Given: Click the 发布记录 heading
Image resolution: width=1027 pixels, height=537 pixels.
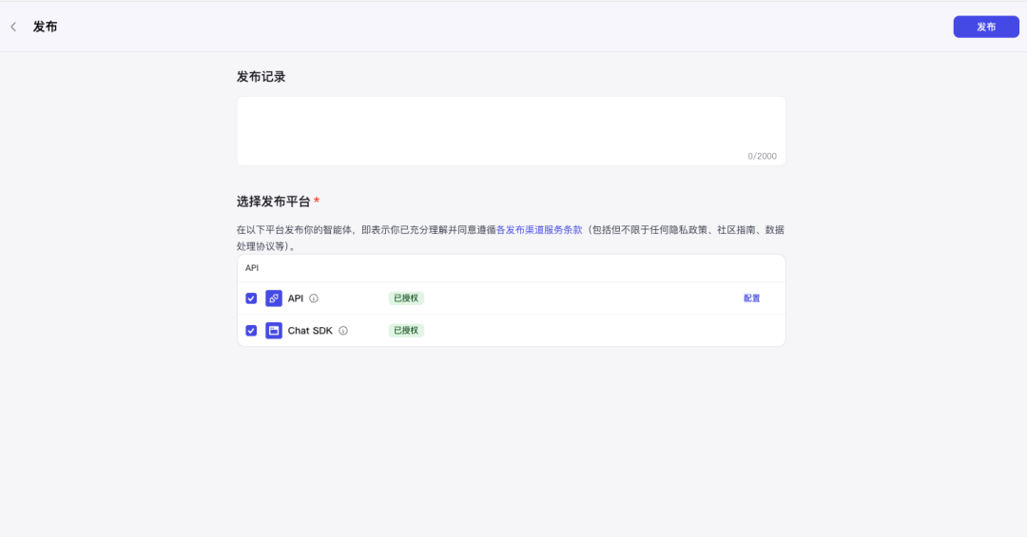Looking at the screenshot, I should [x=261, y=77].
